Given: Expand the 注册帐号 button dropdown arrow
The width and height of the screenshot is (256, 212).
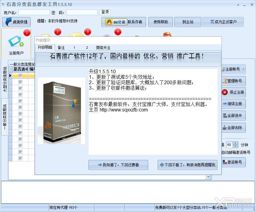Looking at the screenshot, I should coord(243,69).
